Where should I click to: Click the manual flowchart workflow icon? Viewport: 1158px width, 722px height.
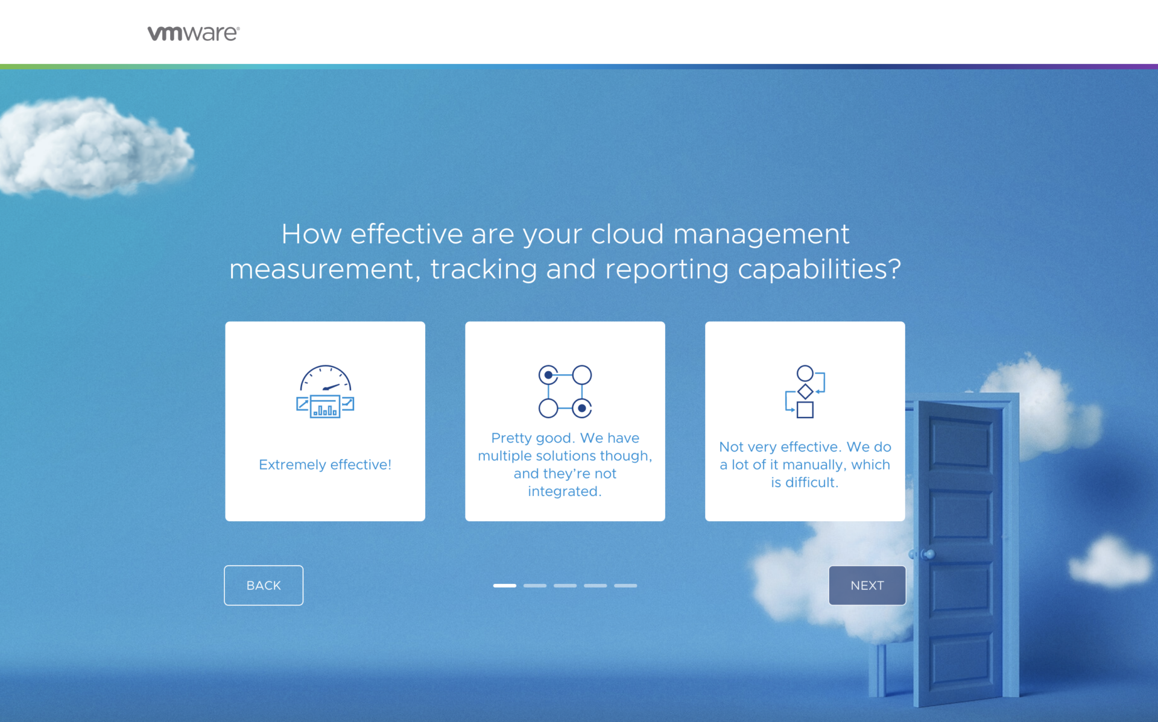[805, 392]
